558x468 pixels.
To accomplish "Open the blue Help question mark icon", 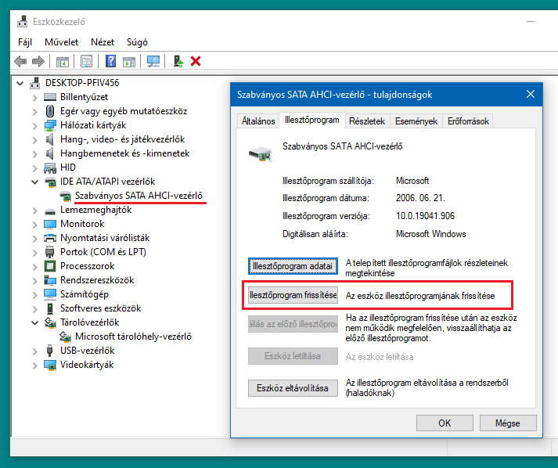I will coord(110,61).
